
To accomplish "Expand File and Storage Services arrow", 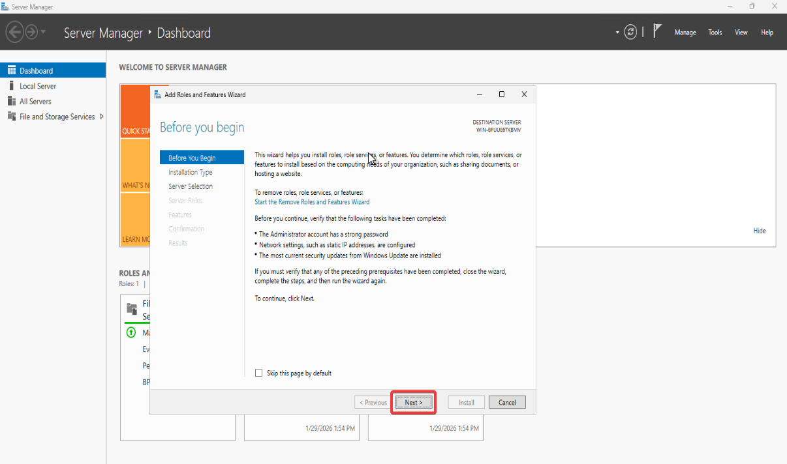I will point(102,117).
